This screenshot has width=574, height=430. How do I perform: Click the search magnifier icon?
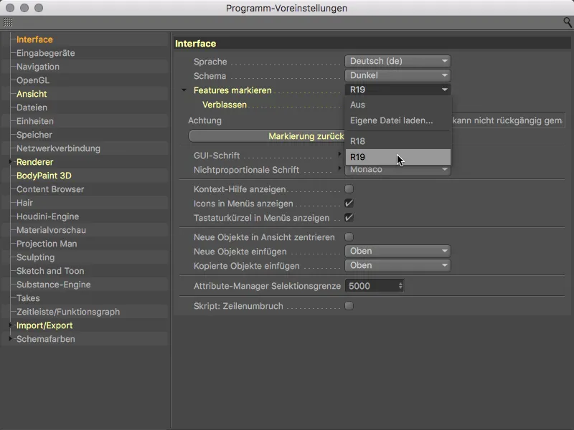click(x=567, y=23)
